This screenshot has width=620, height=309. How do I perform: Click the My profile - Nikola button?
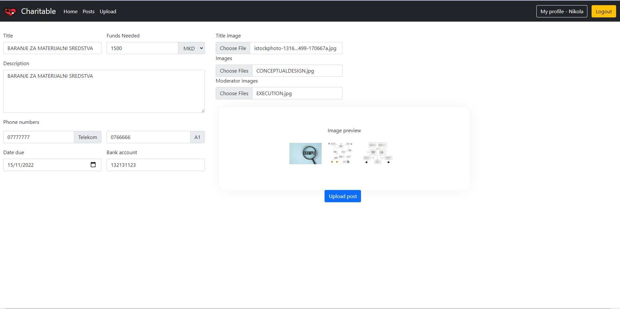(x=562, y=12)
